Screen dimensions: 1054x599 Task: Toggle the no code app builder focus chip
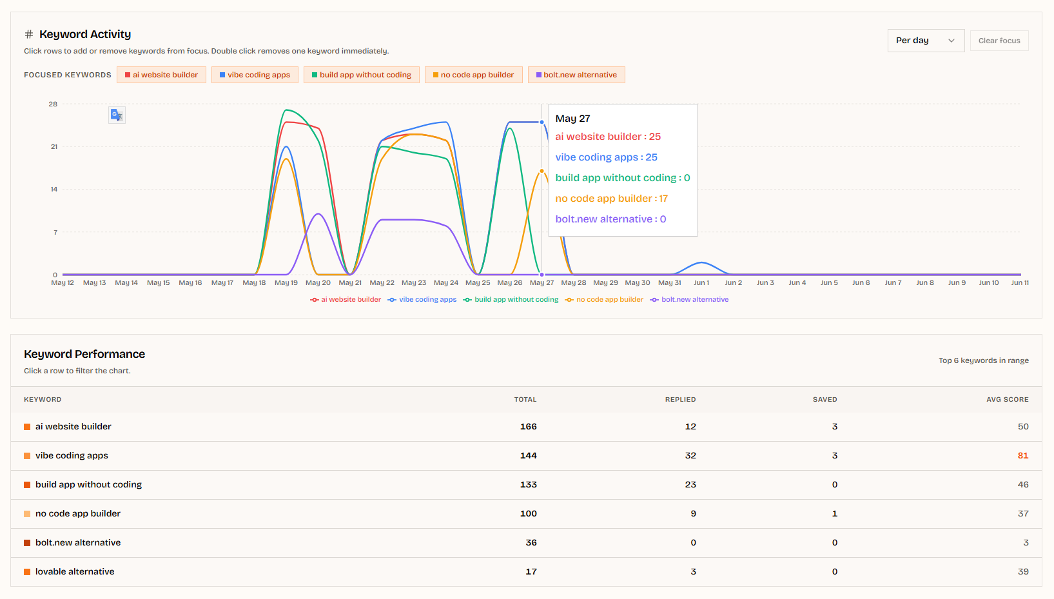point(473,75)
